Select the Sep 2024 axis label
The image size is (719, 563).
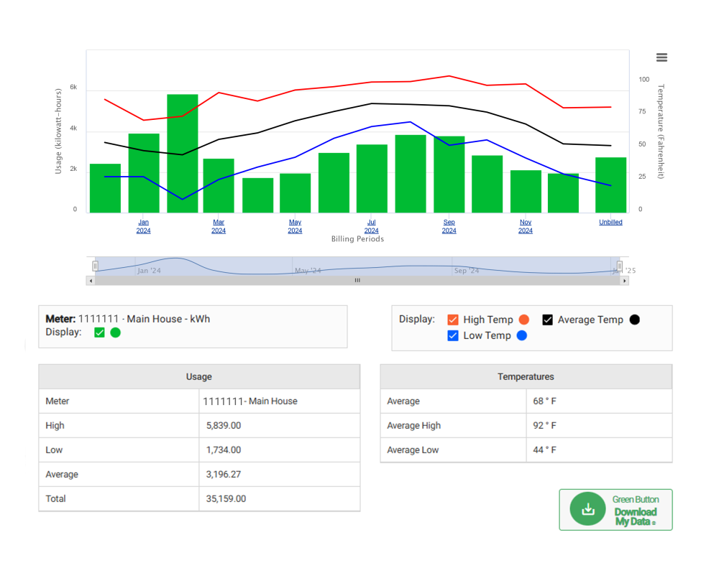coord(449,225)
